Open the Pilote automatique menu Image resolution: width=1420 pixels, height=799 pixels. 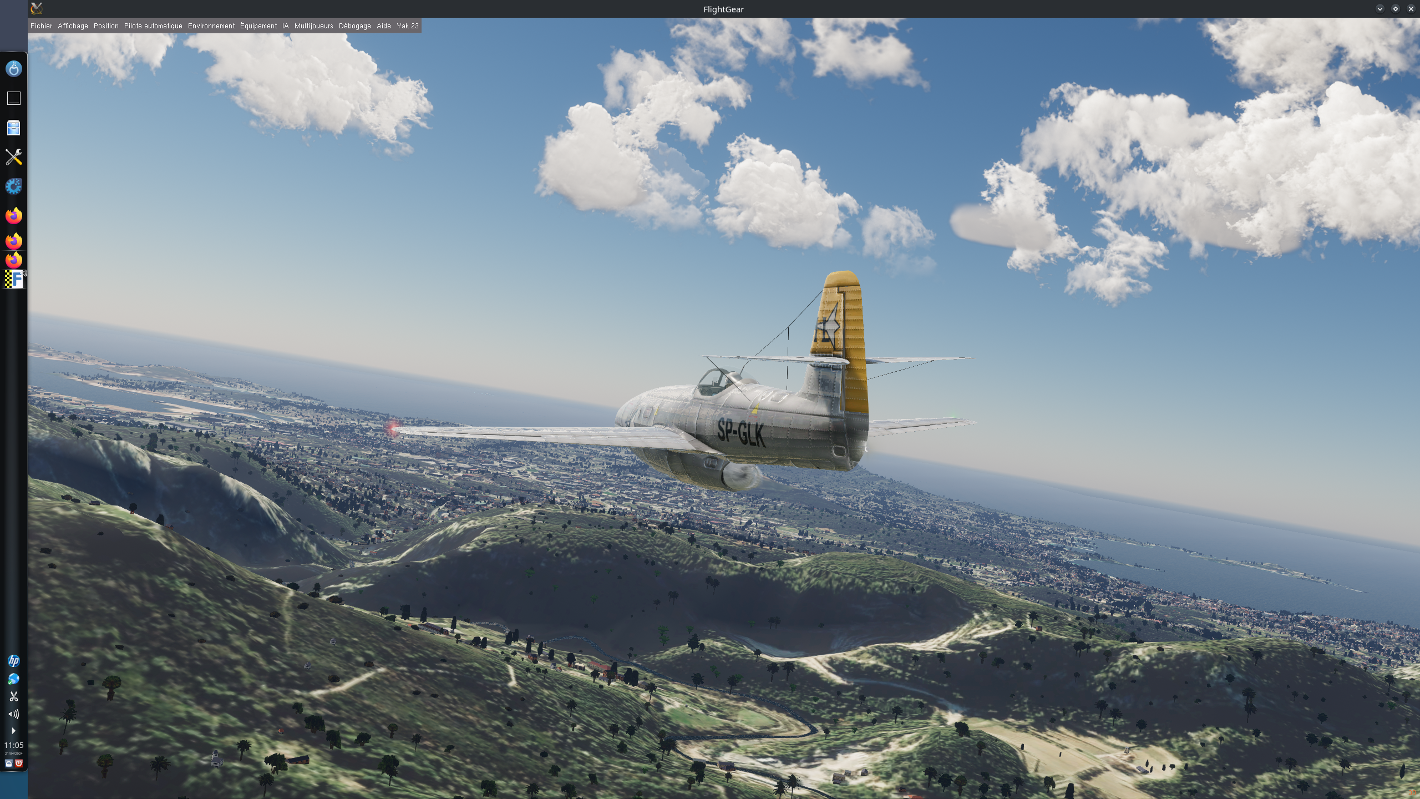point(153,26)
